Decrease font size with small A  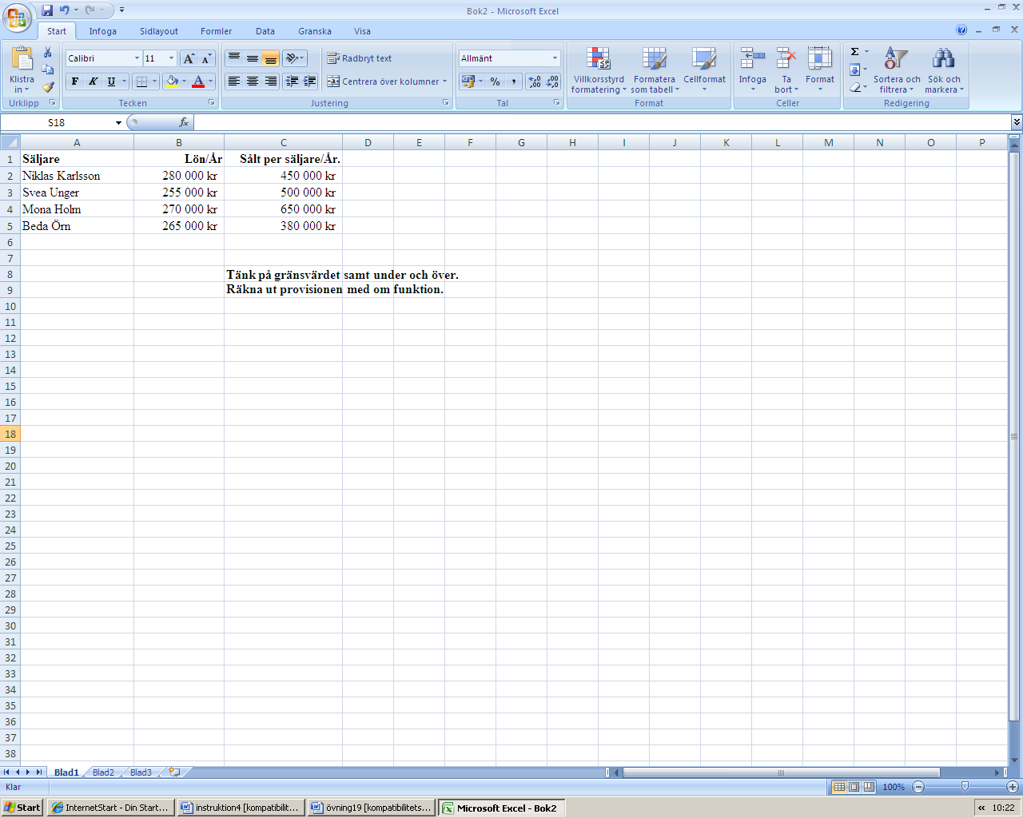click(x=206, y=58)
